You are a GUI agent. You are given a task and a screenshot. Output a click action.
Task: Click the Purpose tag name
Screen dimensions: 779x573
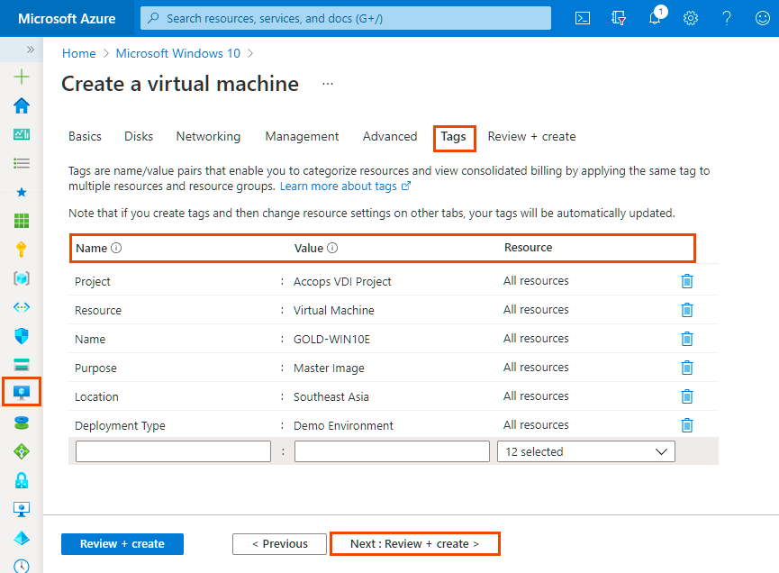point(95,368)
